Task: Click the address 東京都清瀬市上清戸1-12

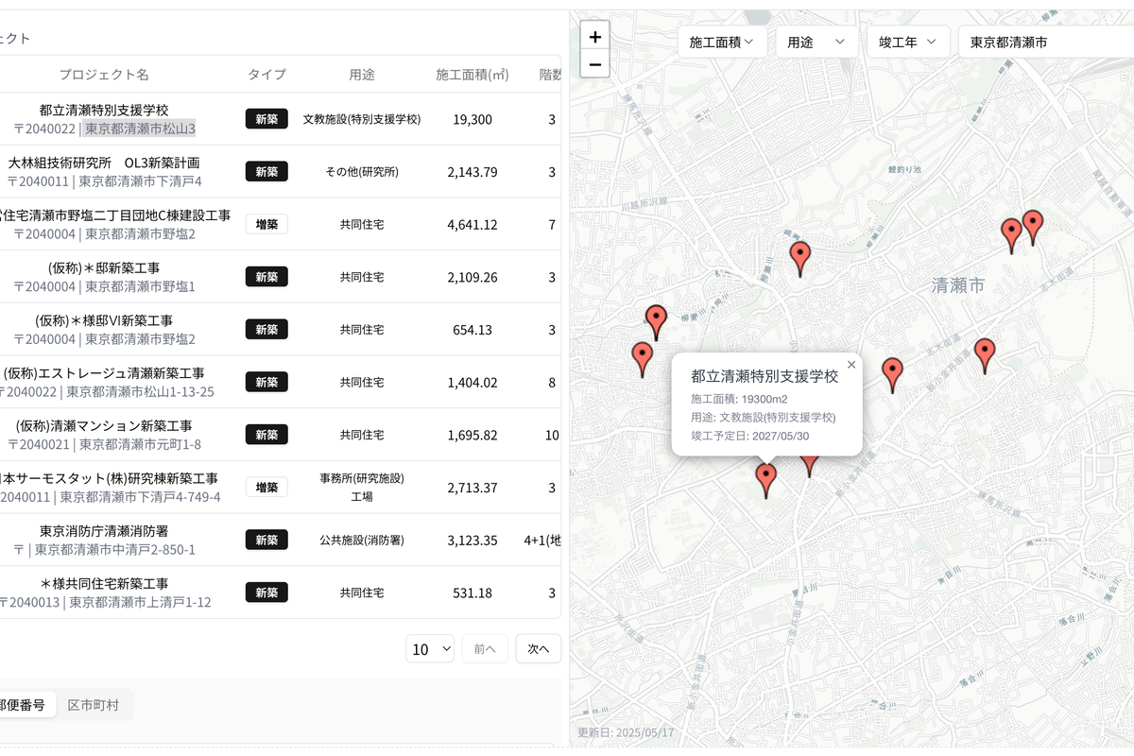Action: pyautogui.click(x=140, y=602)
